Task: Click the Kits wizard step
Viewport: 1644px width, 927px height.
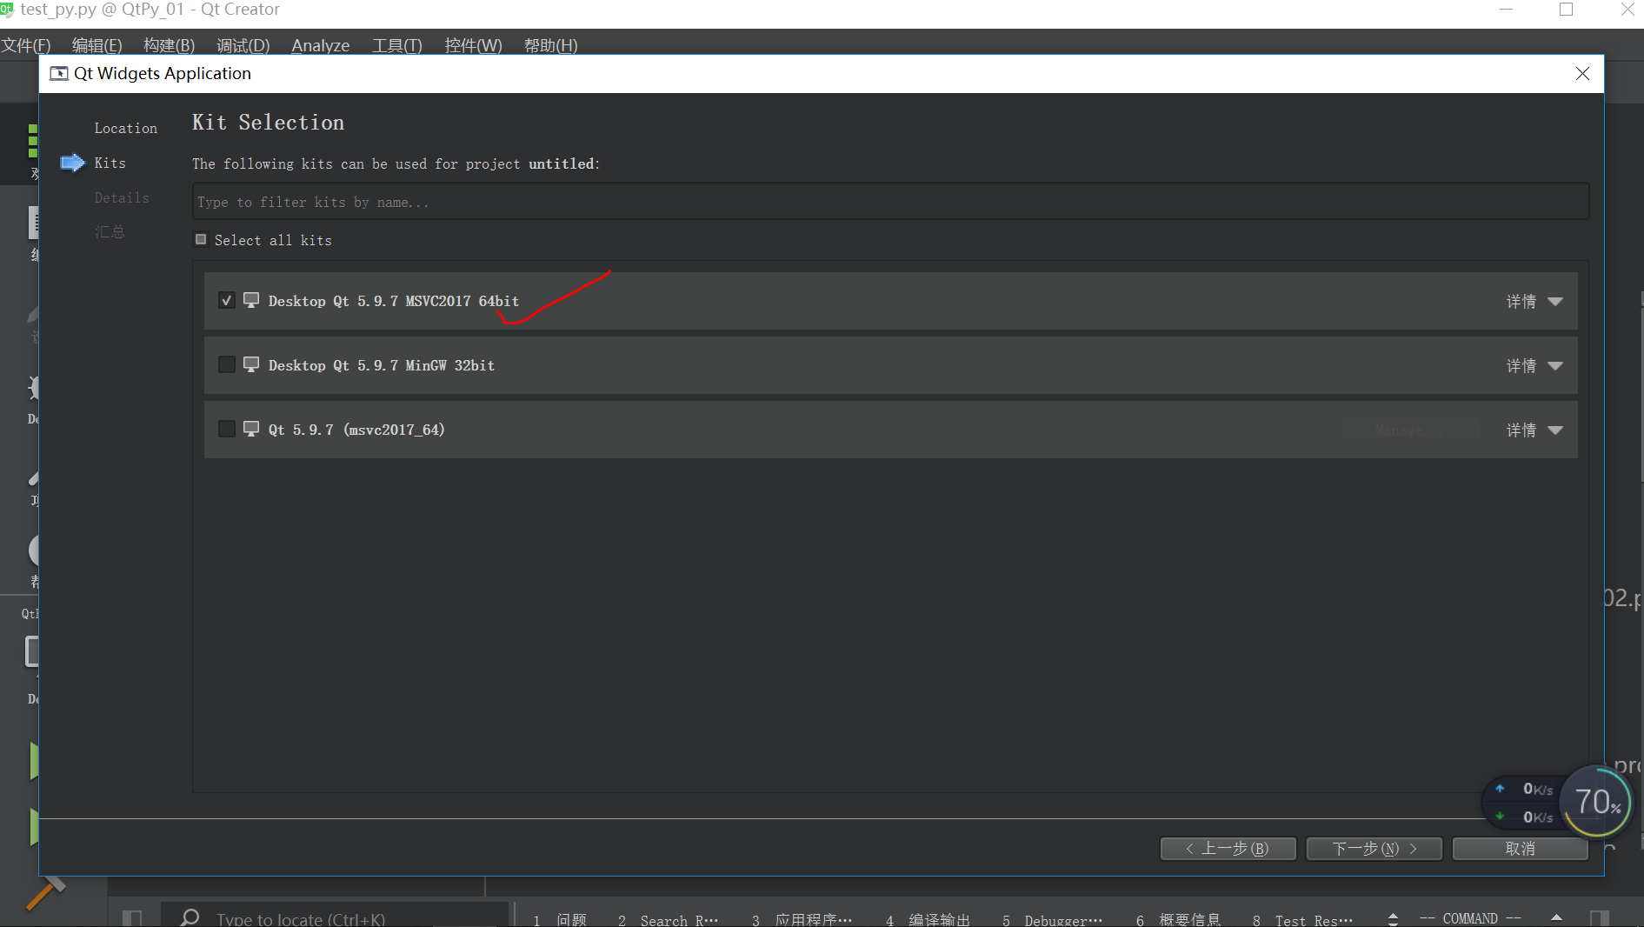Action: pyautogui.click(x=110, y=163)
